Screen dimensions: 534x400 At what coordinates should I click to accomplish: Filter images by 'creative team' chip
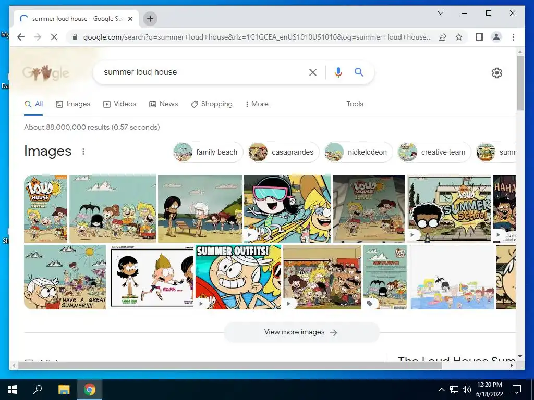click(434, 152)
